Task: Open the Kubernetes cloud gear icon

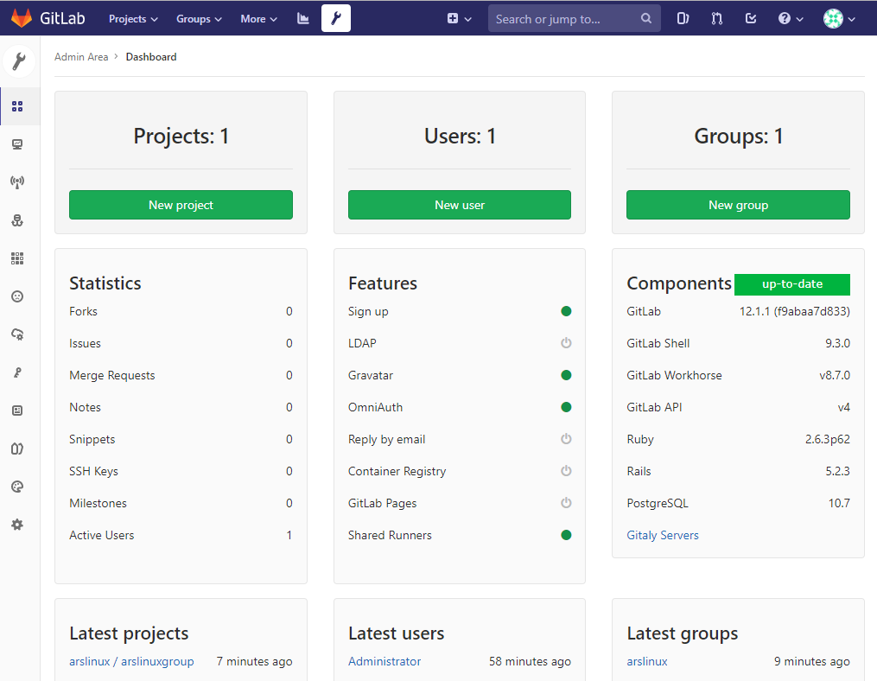Action: point(17,334)
